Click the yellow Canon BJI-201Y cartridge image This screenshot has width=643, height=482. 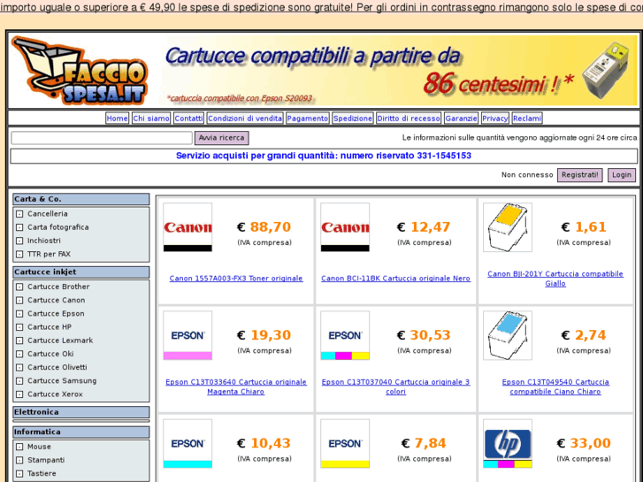coord(508,227)
